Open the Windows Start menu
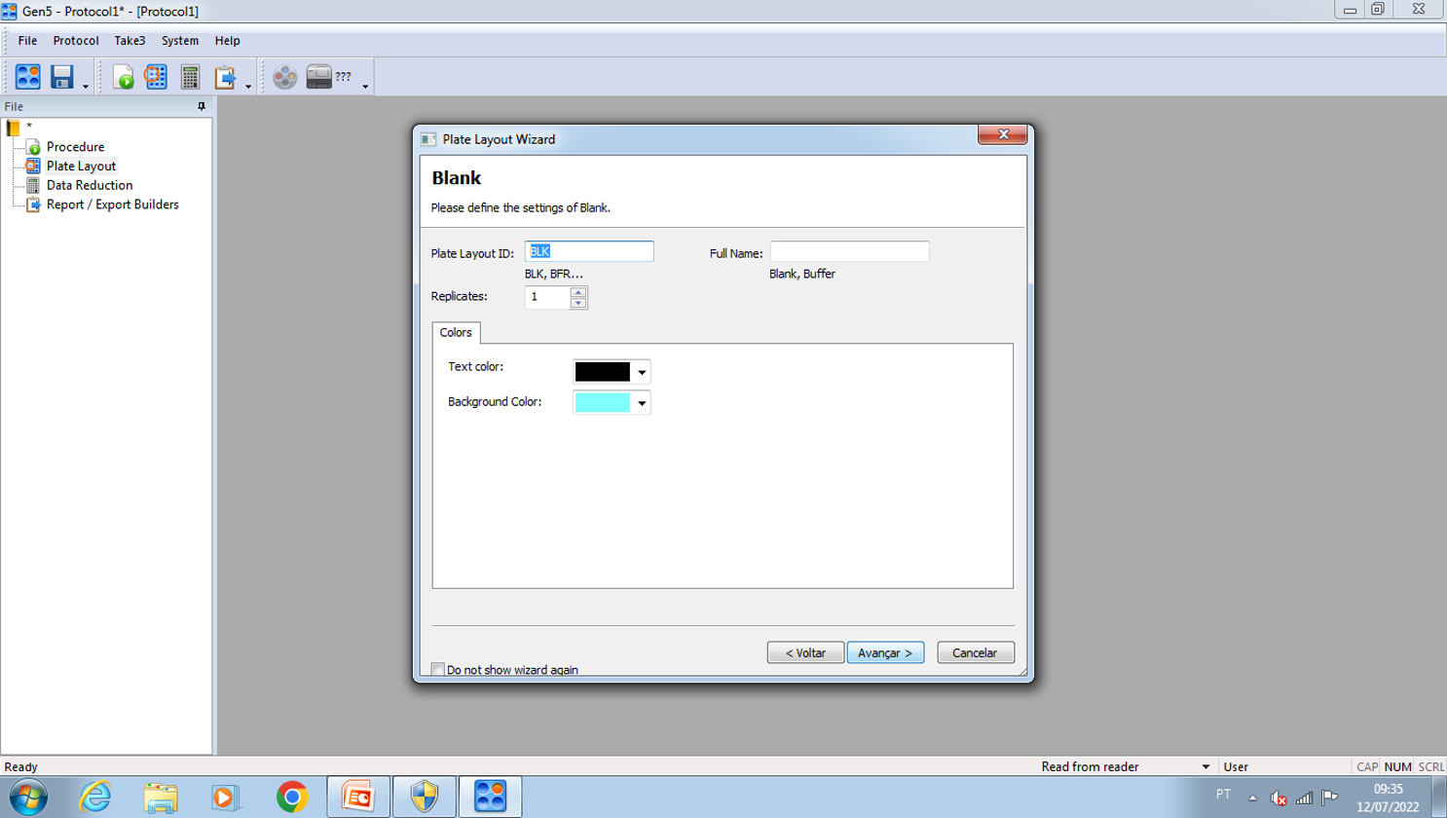Screen dimensions: 1447x818 [28, 798]
